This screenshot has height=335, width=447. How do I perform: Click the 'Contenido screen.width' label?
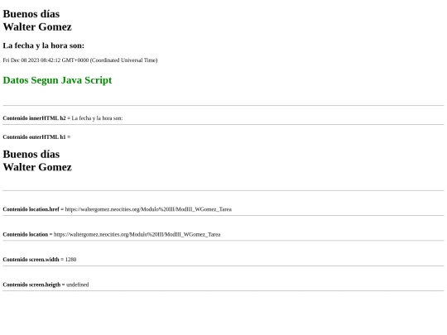click(x=31, y=260)
